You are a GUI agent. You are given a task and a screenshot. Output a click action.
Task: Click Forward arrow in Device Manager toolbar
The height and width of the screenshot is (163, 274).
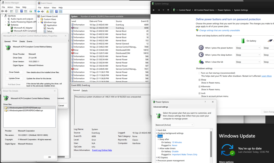[6, 11]
